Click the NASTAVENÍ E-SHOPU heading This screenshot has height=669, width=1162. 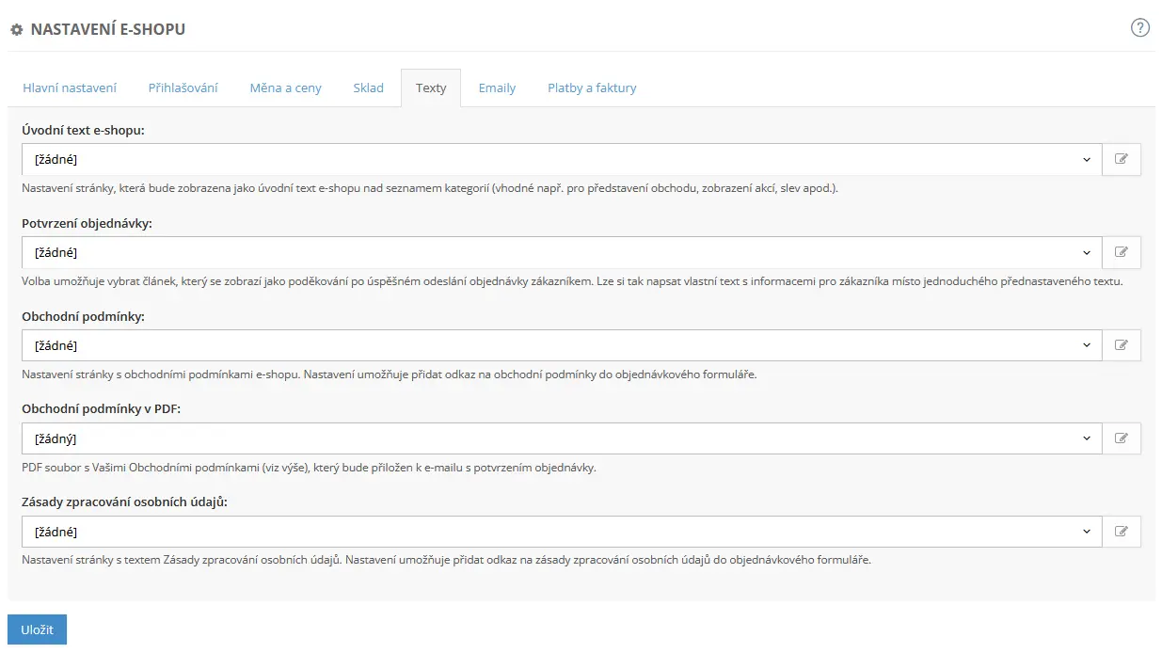point(108,29)
